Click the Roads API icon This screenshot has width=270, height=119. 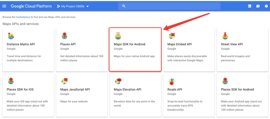(171, 82)
